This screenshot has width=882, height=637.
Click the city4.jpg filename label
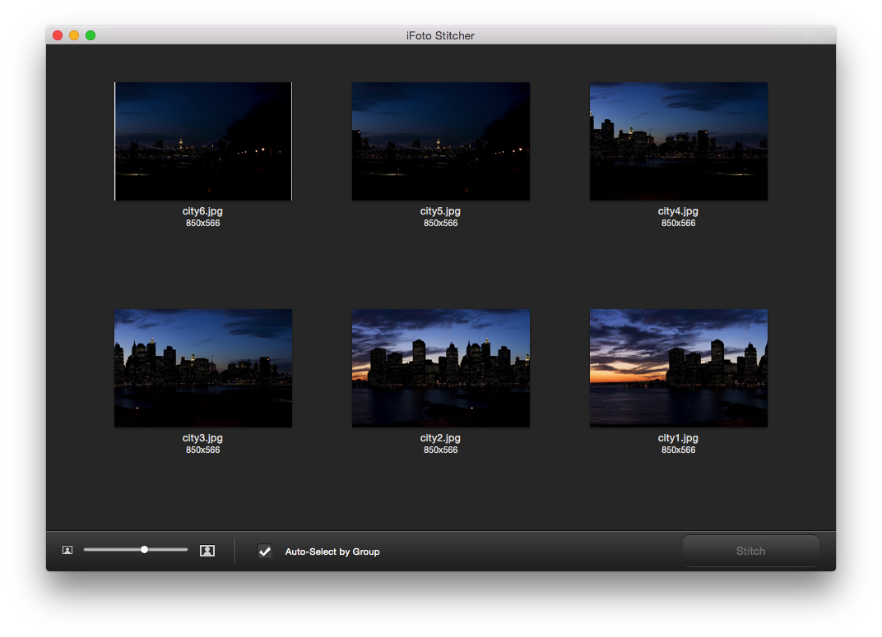click(x=678, y=211)
